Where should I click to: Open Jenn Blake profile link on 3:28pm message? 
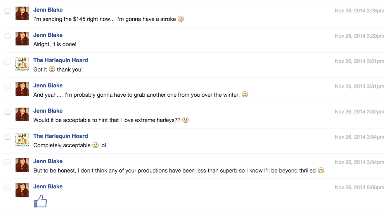[x=48, y=10]
